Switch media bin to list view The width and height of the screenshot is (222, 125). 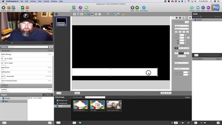click(172, 123)
